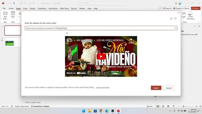Send a smile feedback face
Screen dimensions: 202x114
click(x=171, y=19)
